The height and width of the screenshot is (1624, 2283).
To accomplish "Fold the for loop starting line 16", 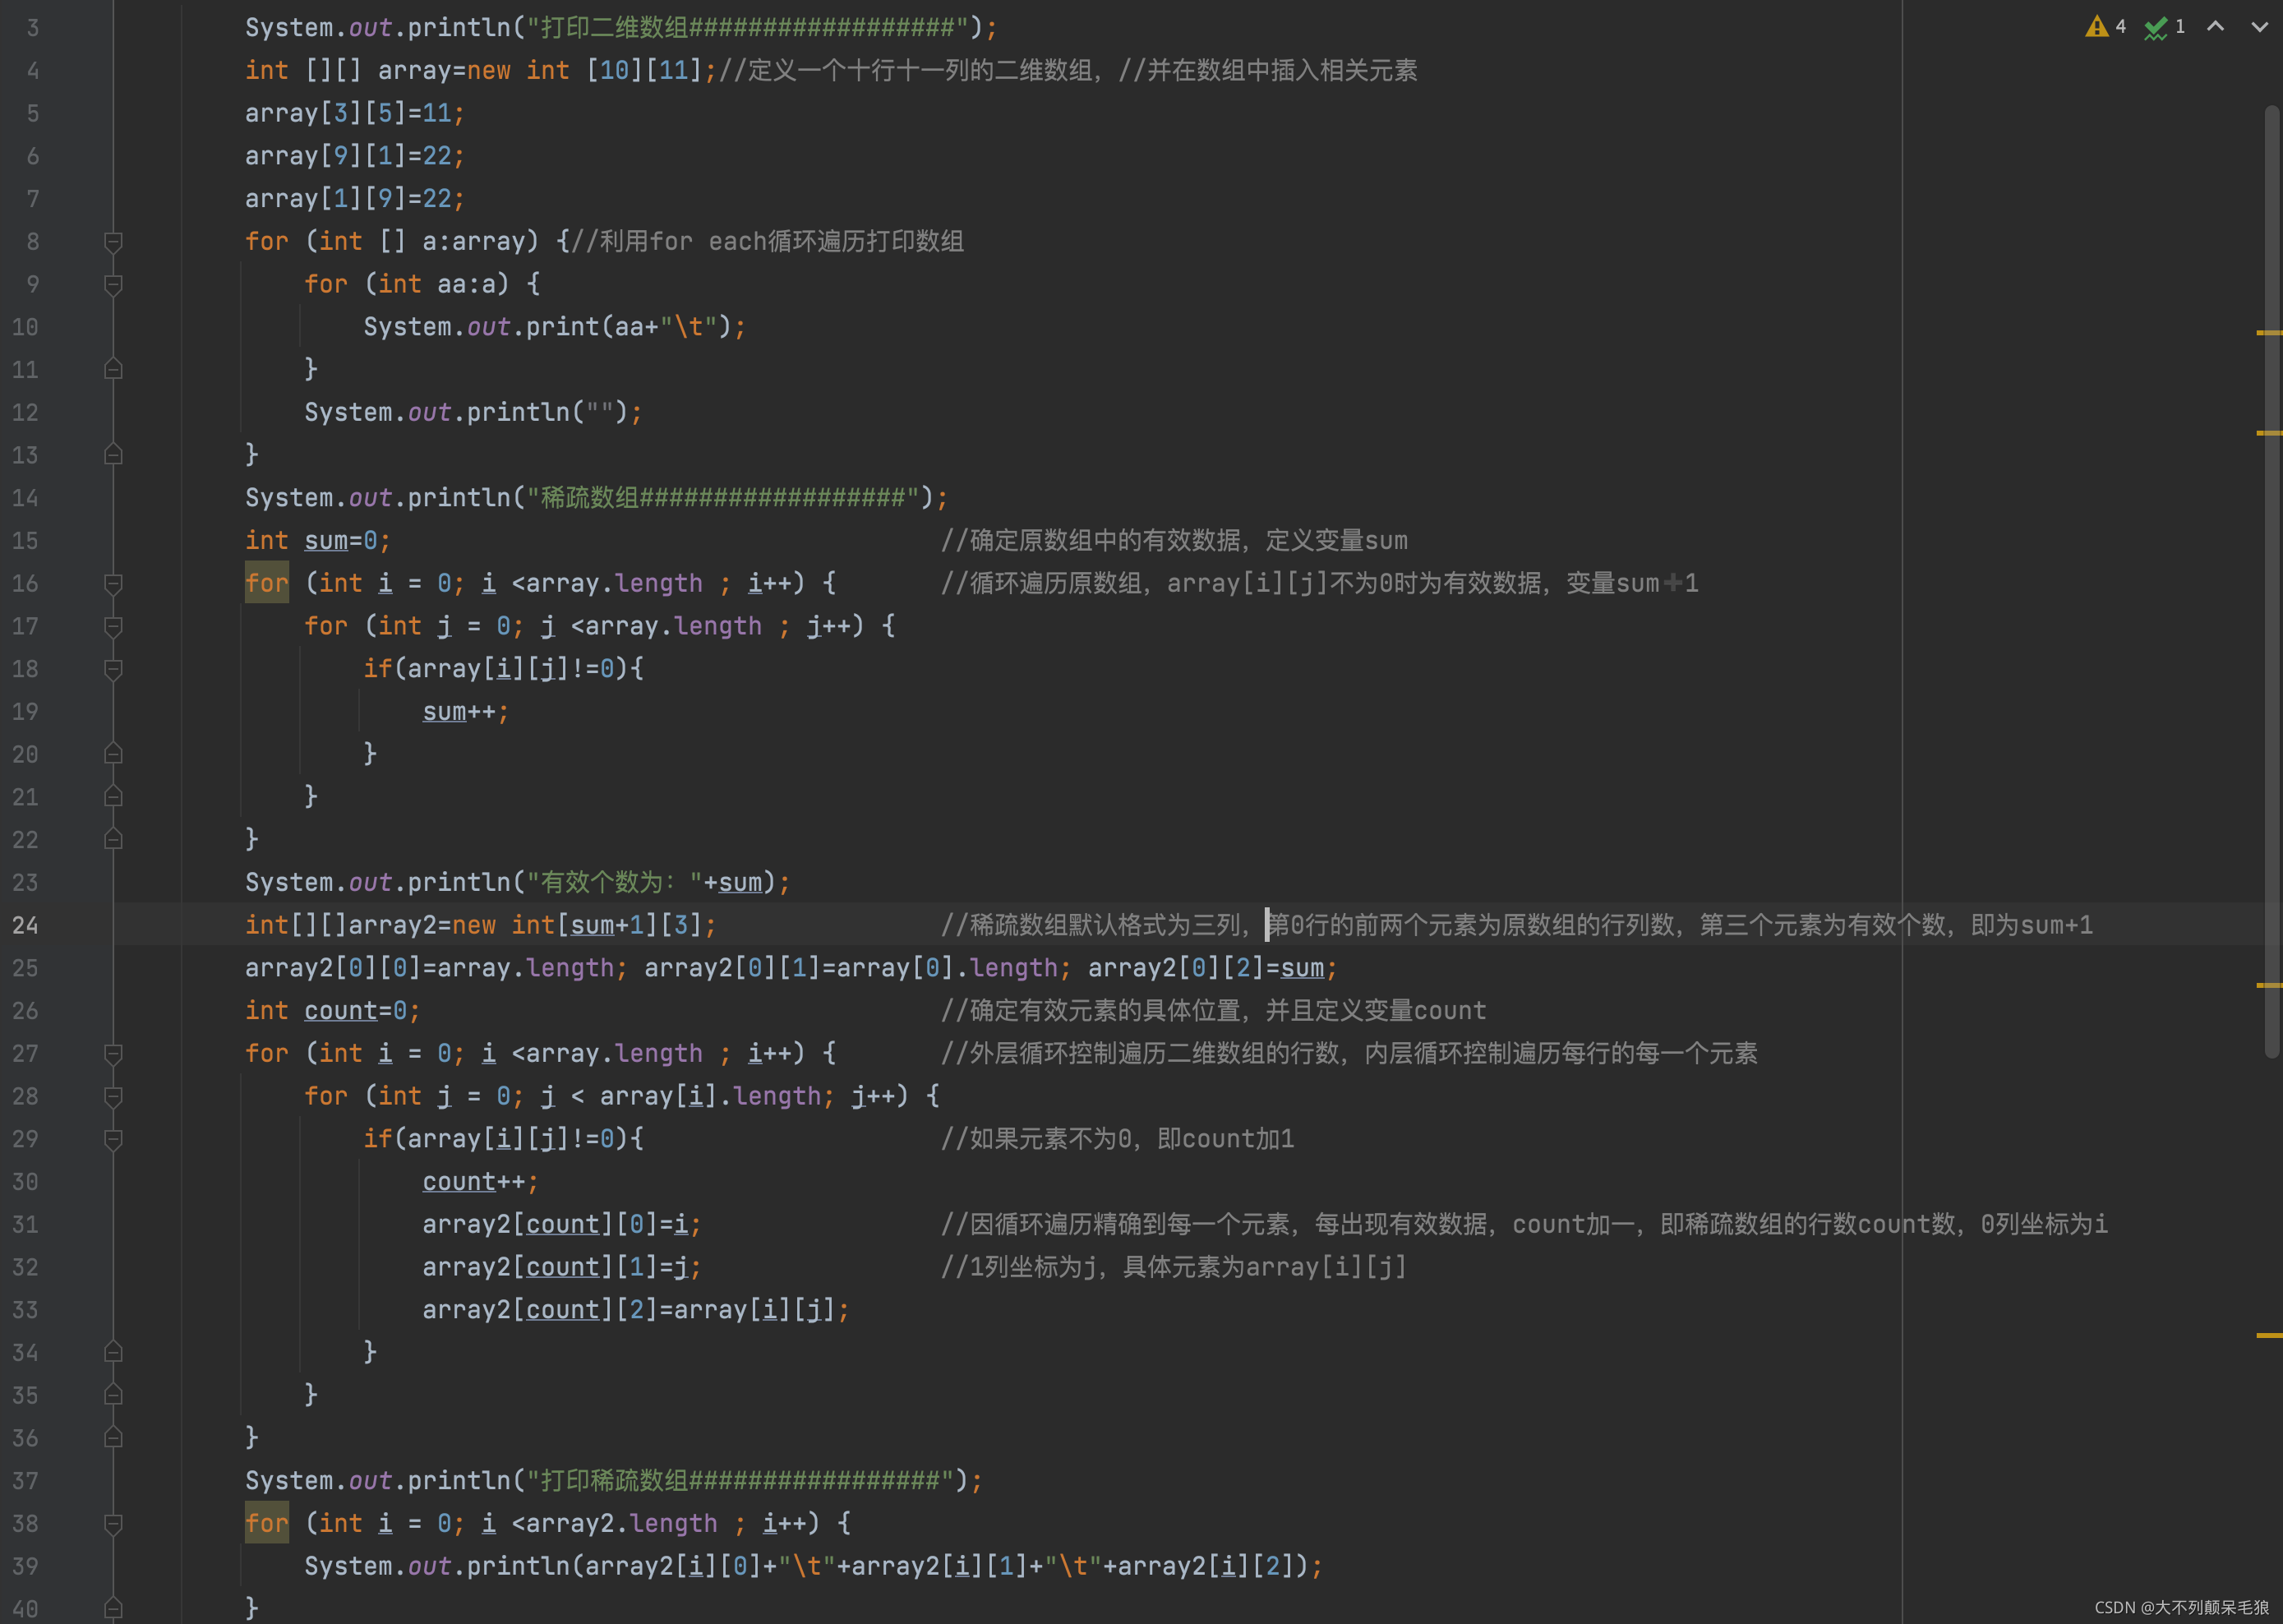I will pyautogui.click(x=113, y=584).
